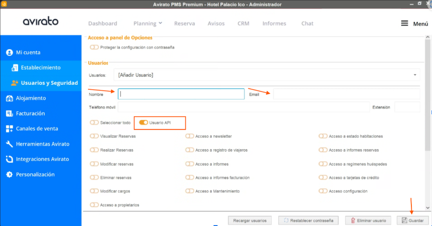Click the Mi cuenta user icon
This screenshot has height=226, width=432.
(x=9, y=53)
